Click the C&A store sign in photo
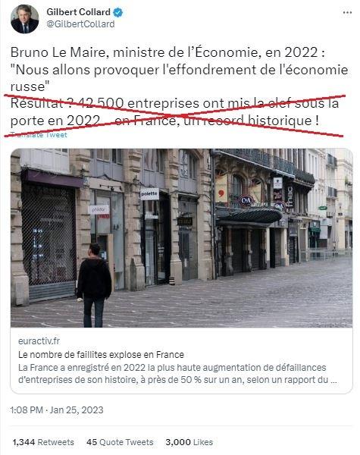The width and height of the screenshot is (360, 455). 246,200
